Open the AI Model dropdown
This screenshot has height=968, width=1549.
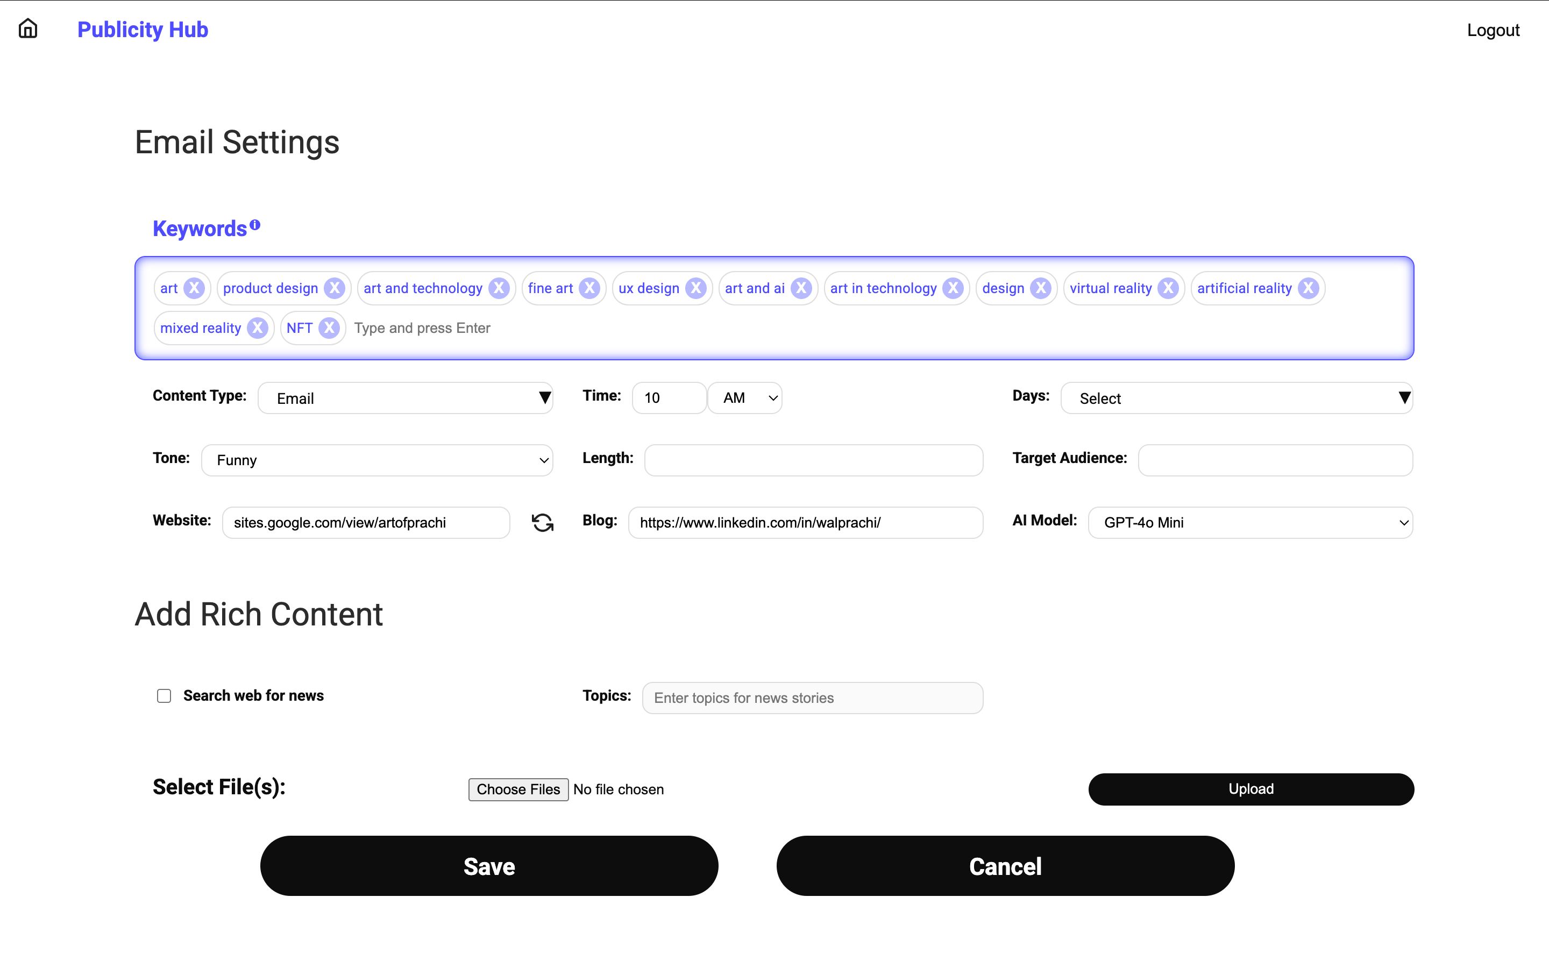[x=1250, y=522]
